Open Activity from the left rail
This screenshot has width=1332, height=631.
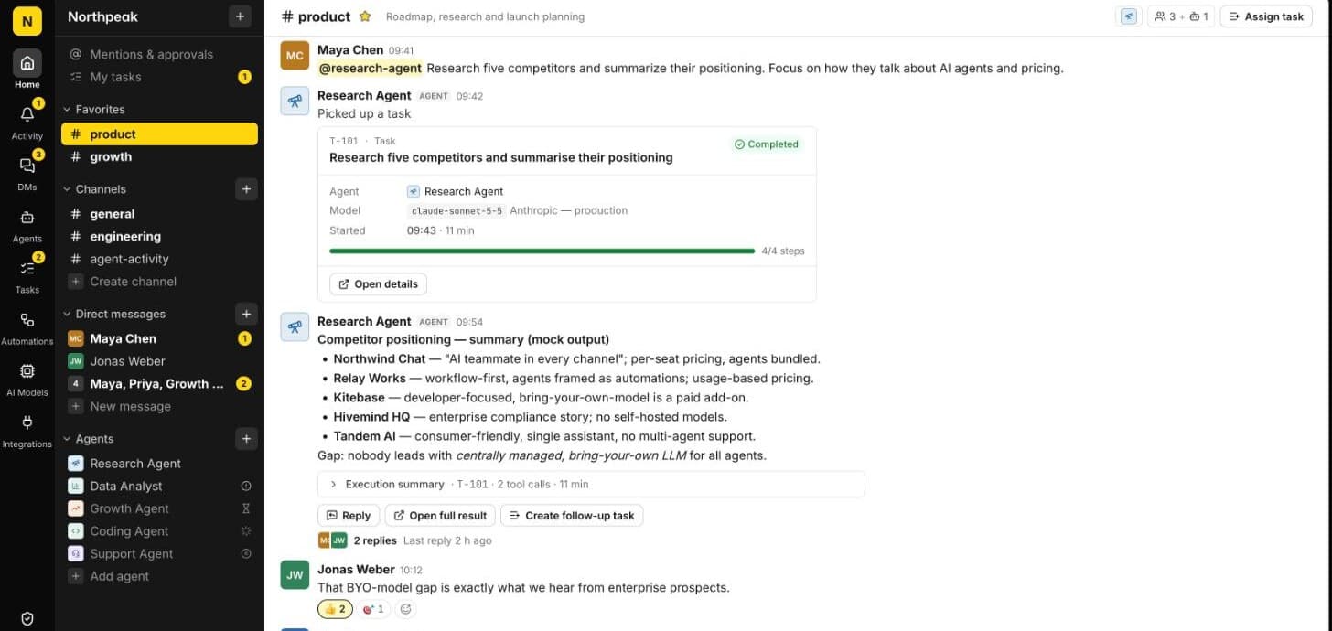tap(27, 122)
